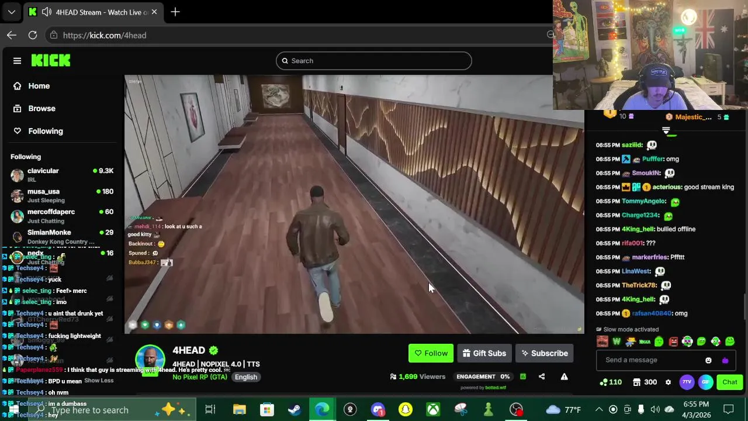Click username markerfries in chat
This screenshot has width=748, height=421.
click(649, 257)
